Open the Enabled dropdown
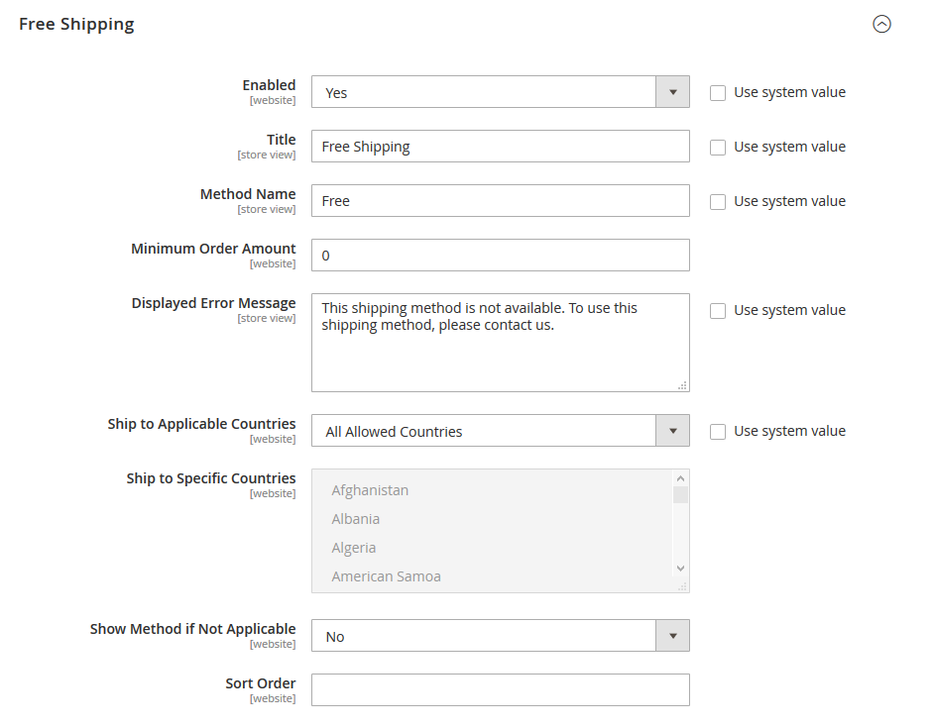Screen dimensions: 934x728 (x=672, y=91)
